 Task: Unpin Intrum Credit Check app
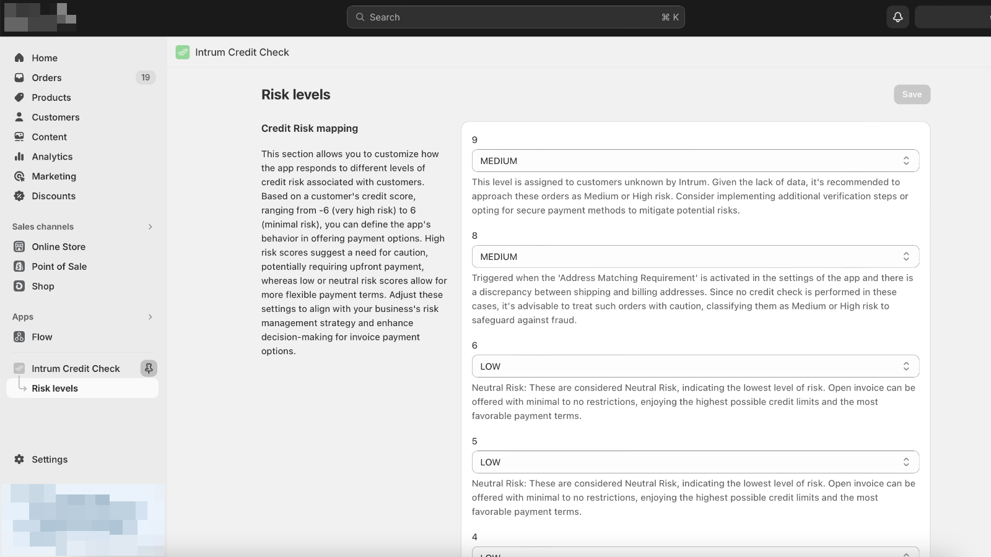coord(149,368)
